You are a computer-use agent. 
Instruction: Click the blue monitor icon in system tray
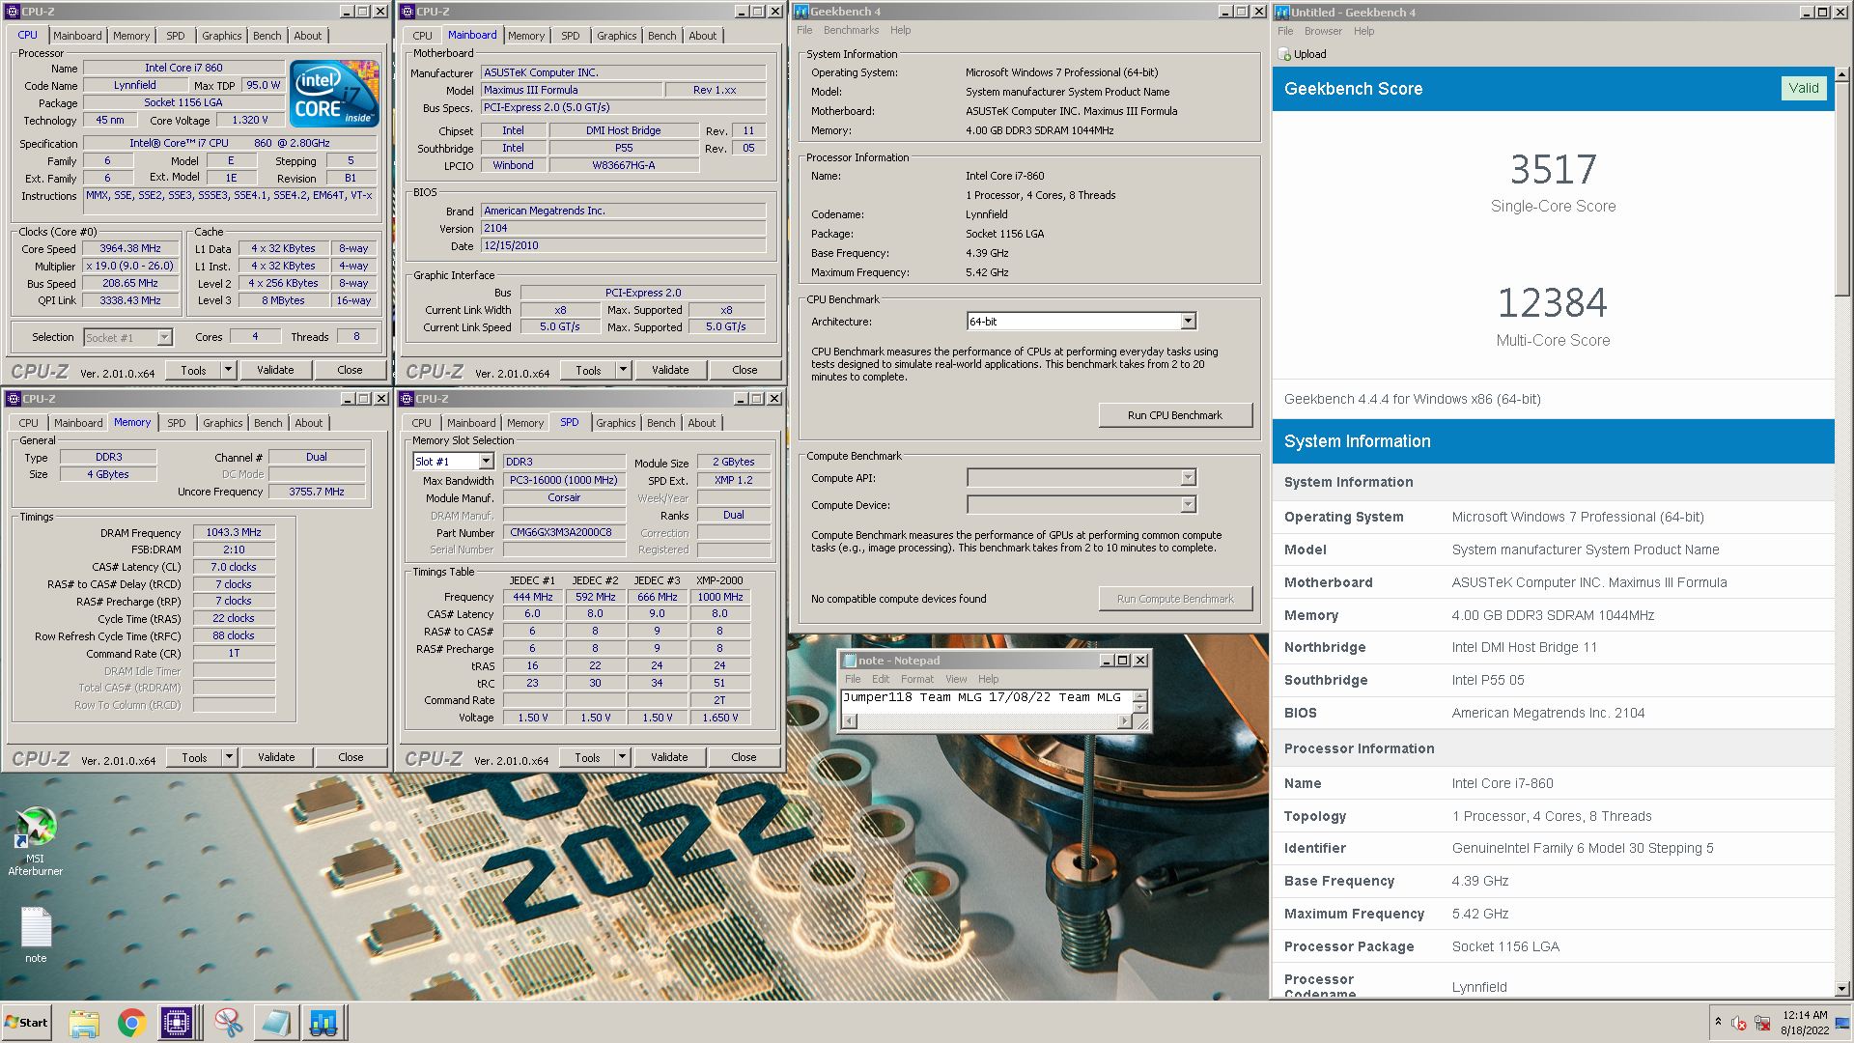point(1841,1023)
